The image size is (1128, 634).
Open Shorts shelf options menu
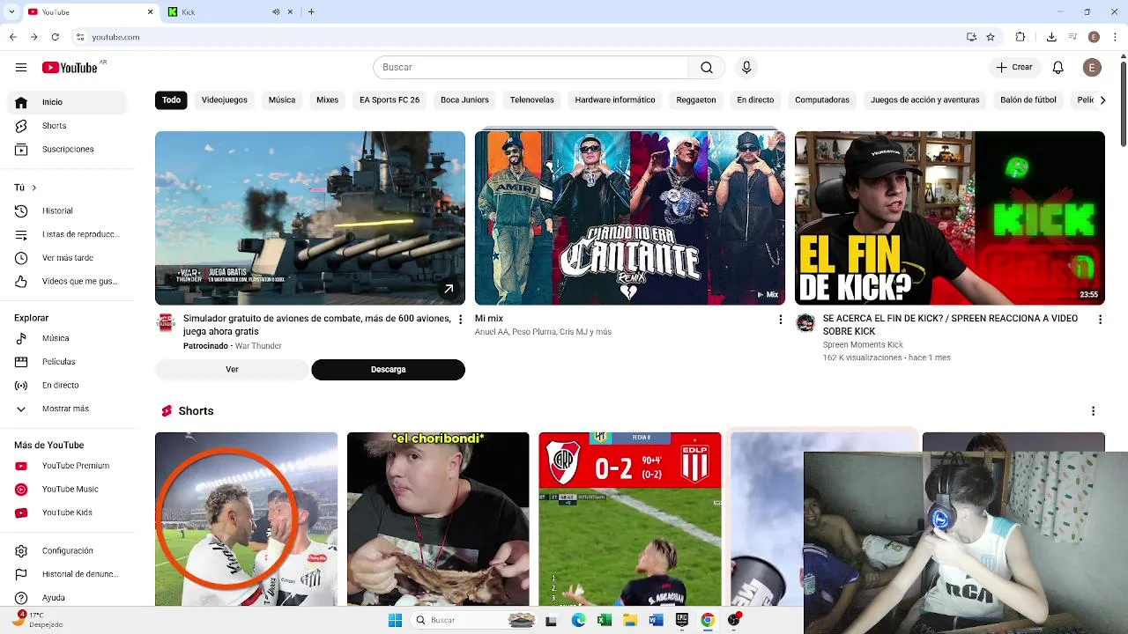click(1093, 411)
